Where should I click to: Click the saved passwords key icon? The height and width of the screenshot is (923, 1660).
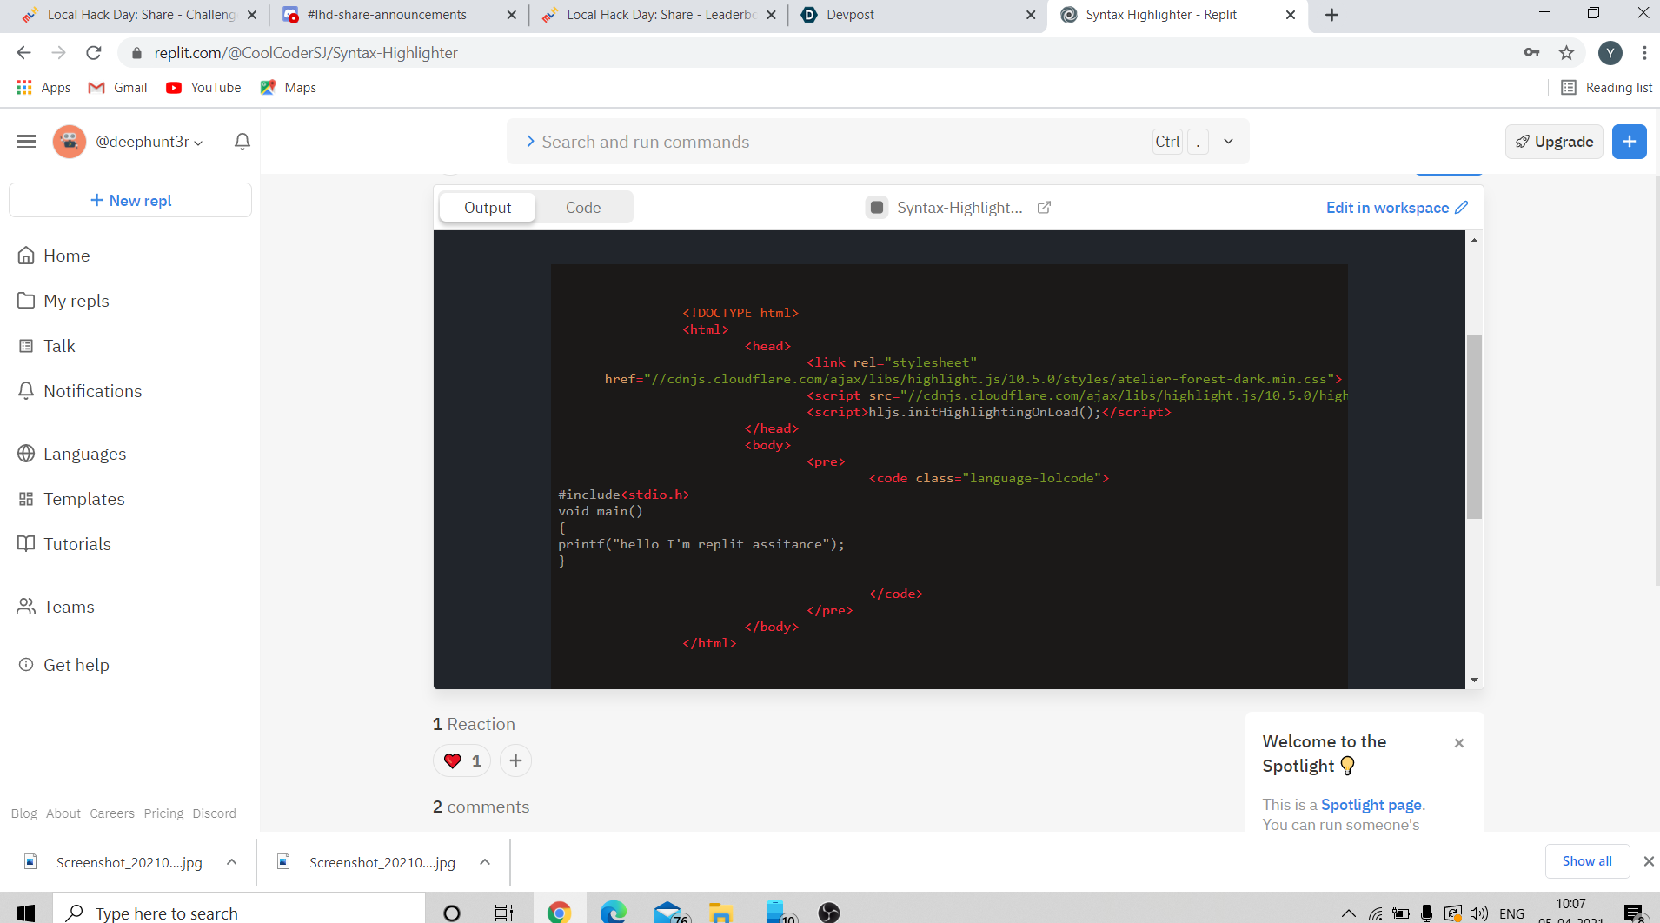pos(1531,53)
